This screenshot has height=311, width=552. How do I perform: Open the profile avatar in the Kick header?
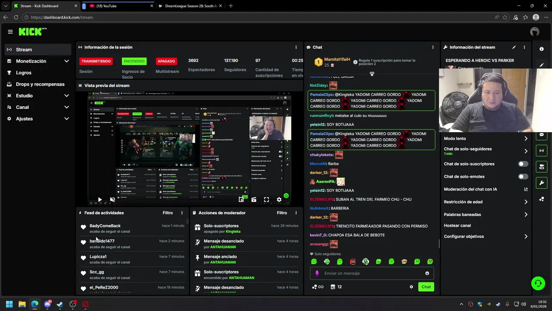[x=535, y=32]
